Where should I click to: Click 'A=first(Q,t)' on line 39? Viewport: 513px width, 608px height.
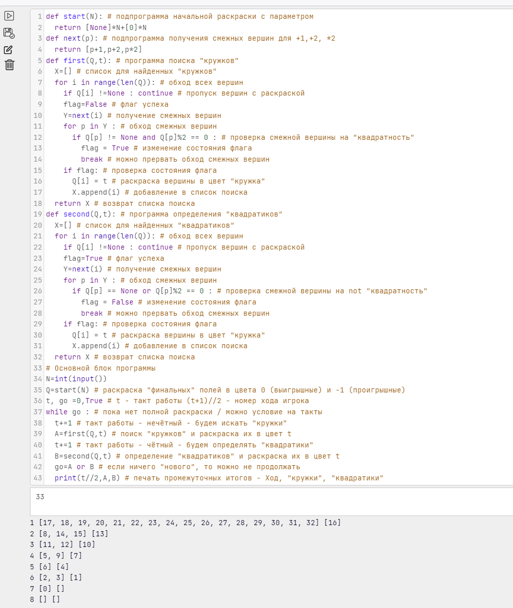tap(81, 434)
